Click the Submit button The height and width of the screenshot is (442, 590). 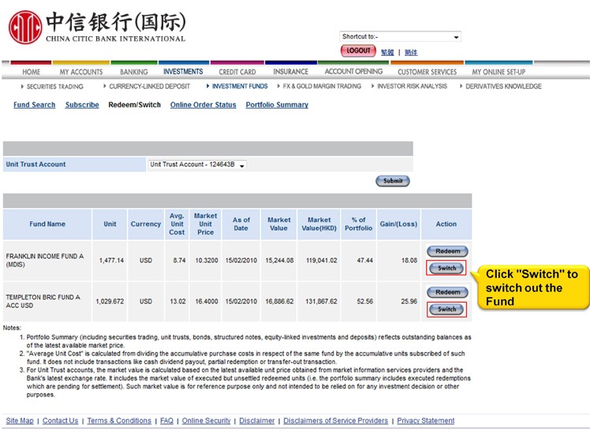tap(393, 180)
